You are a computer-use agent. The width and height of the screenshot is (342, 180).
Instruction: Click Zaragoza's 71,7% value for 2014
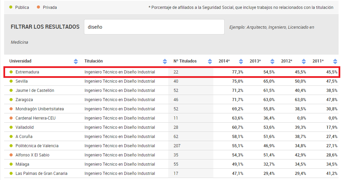238,100
